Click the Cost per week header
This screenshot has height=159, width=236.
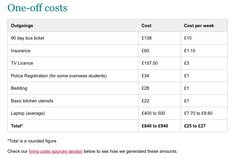pyautogui.click(x=199, y=26)
